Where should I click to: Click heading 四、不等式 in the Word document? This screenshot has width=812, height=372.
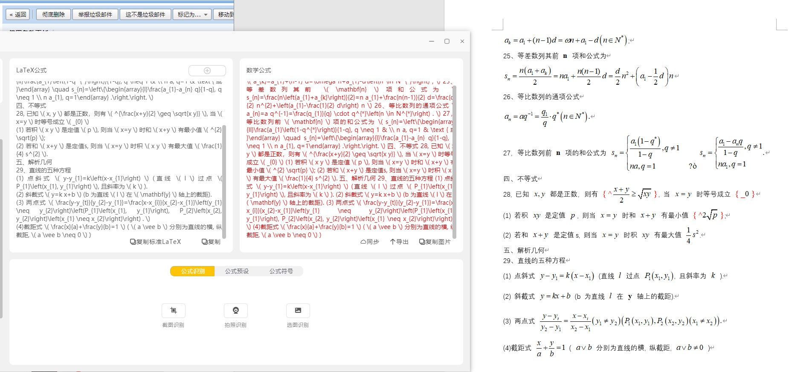coord(520,179)
